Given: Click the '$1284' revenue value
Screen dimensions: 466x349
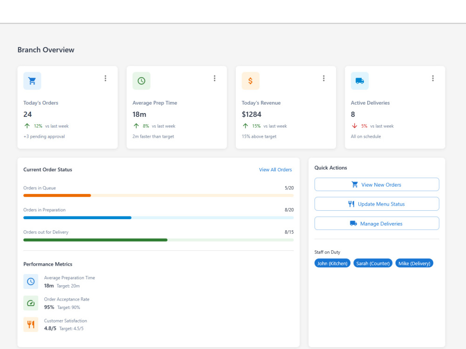Looking at the screenshot, I should 252,114.
